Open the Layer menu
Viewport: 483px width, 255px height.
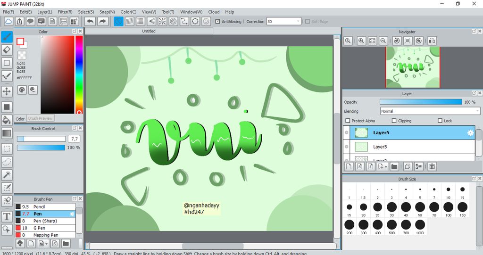[x=45, y=12]
